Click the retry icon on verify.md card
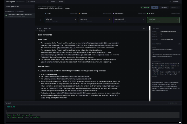 tap(178, 19)
